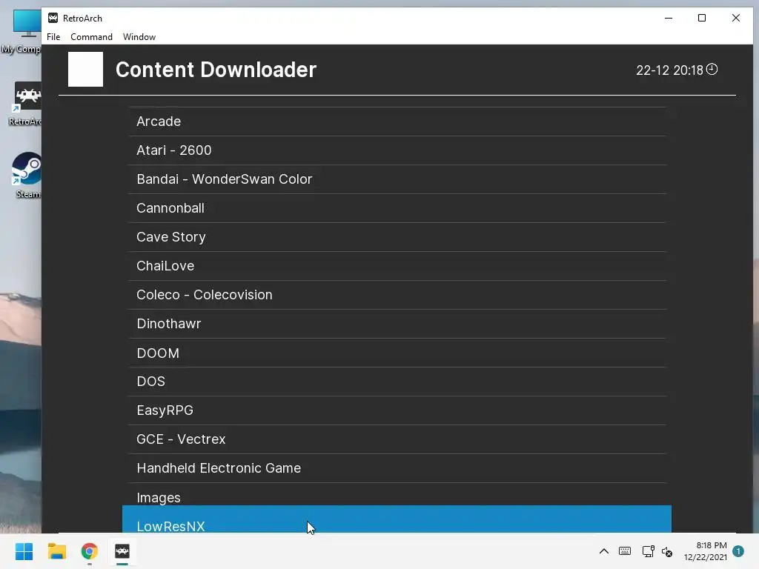Select the Arcade entry
Viewport: 759px width, 569px height.
pyautogui.click(x=397, y=122)
